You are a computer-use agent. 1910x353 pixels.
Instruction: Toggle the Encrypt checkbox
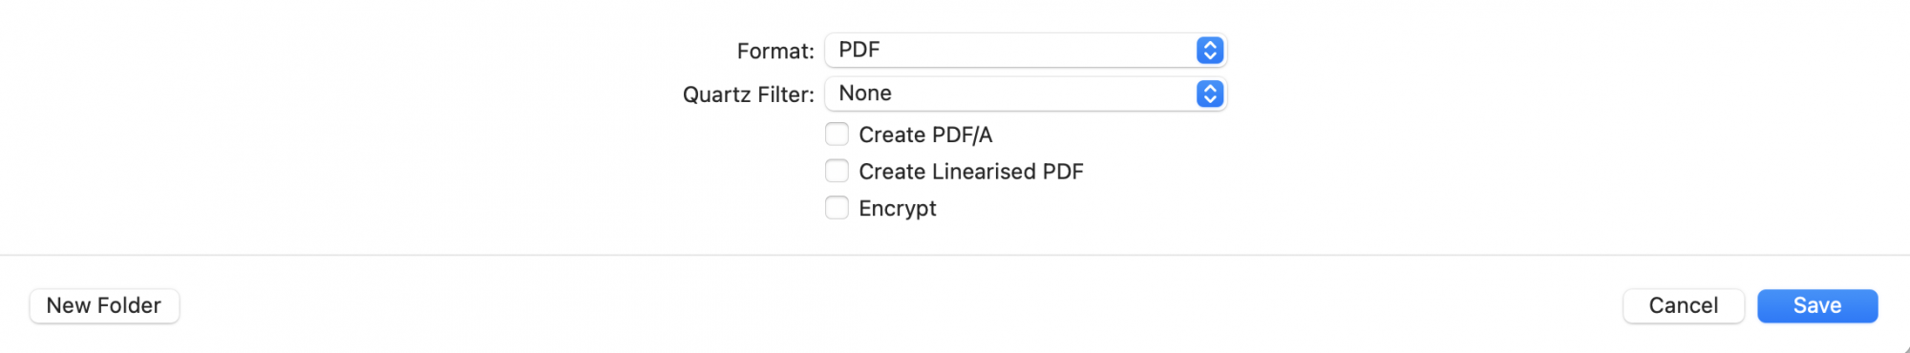837,208
